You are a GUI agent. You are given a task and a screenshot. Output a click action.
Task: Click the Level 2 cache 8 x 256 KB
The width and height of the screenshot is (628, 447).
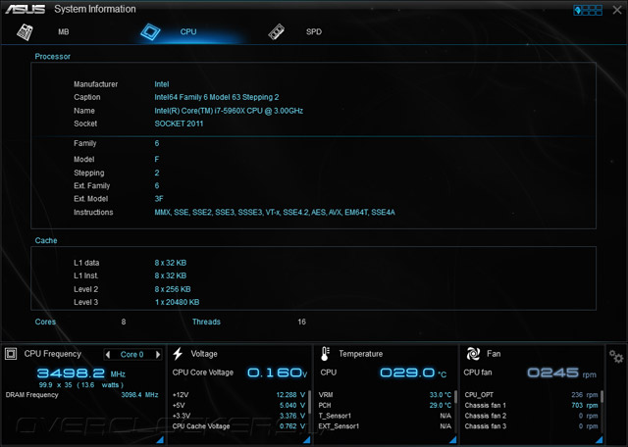[173, 289]
